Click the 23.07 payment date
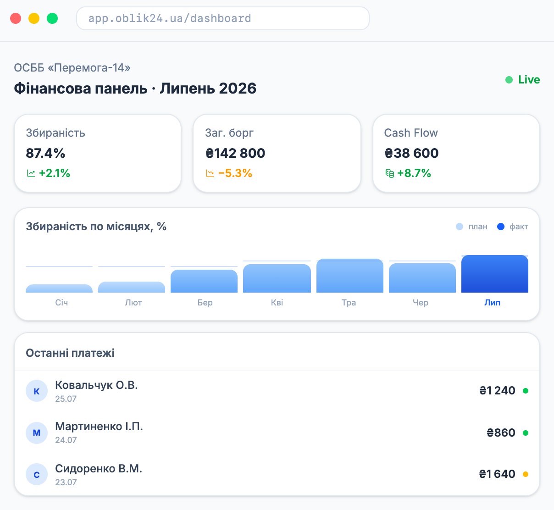554x510 pixels. [66, 482]
